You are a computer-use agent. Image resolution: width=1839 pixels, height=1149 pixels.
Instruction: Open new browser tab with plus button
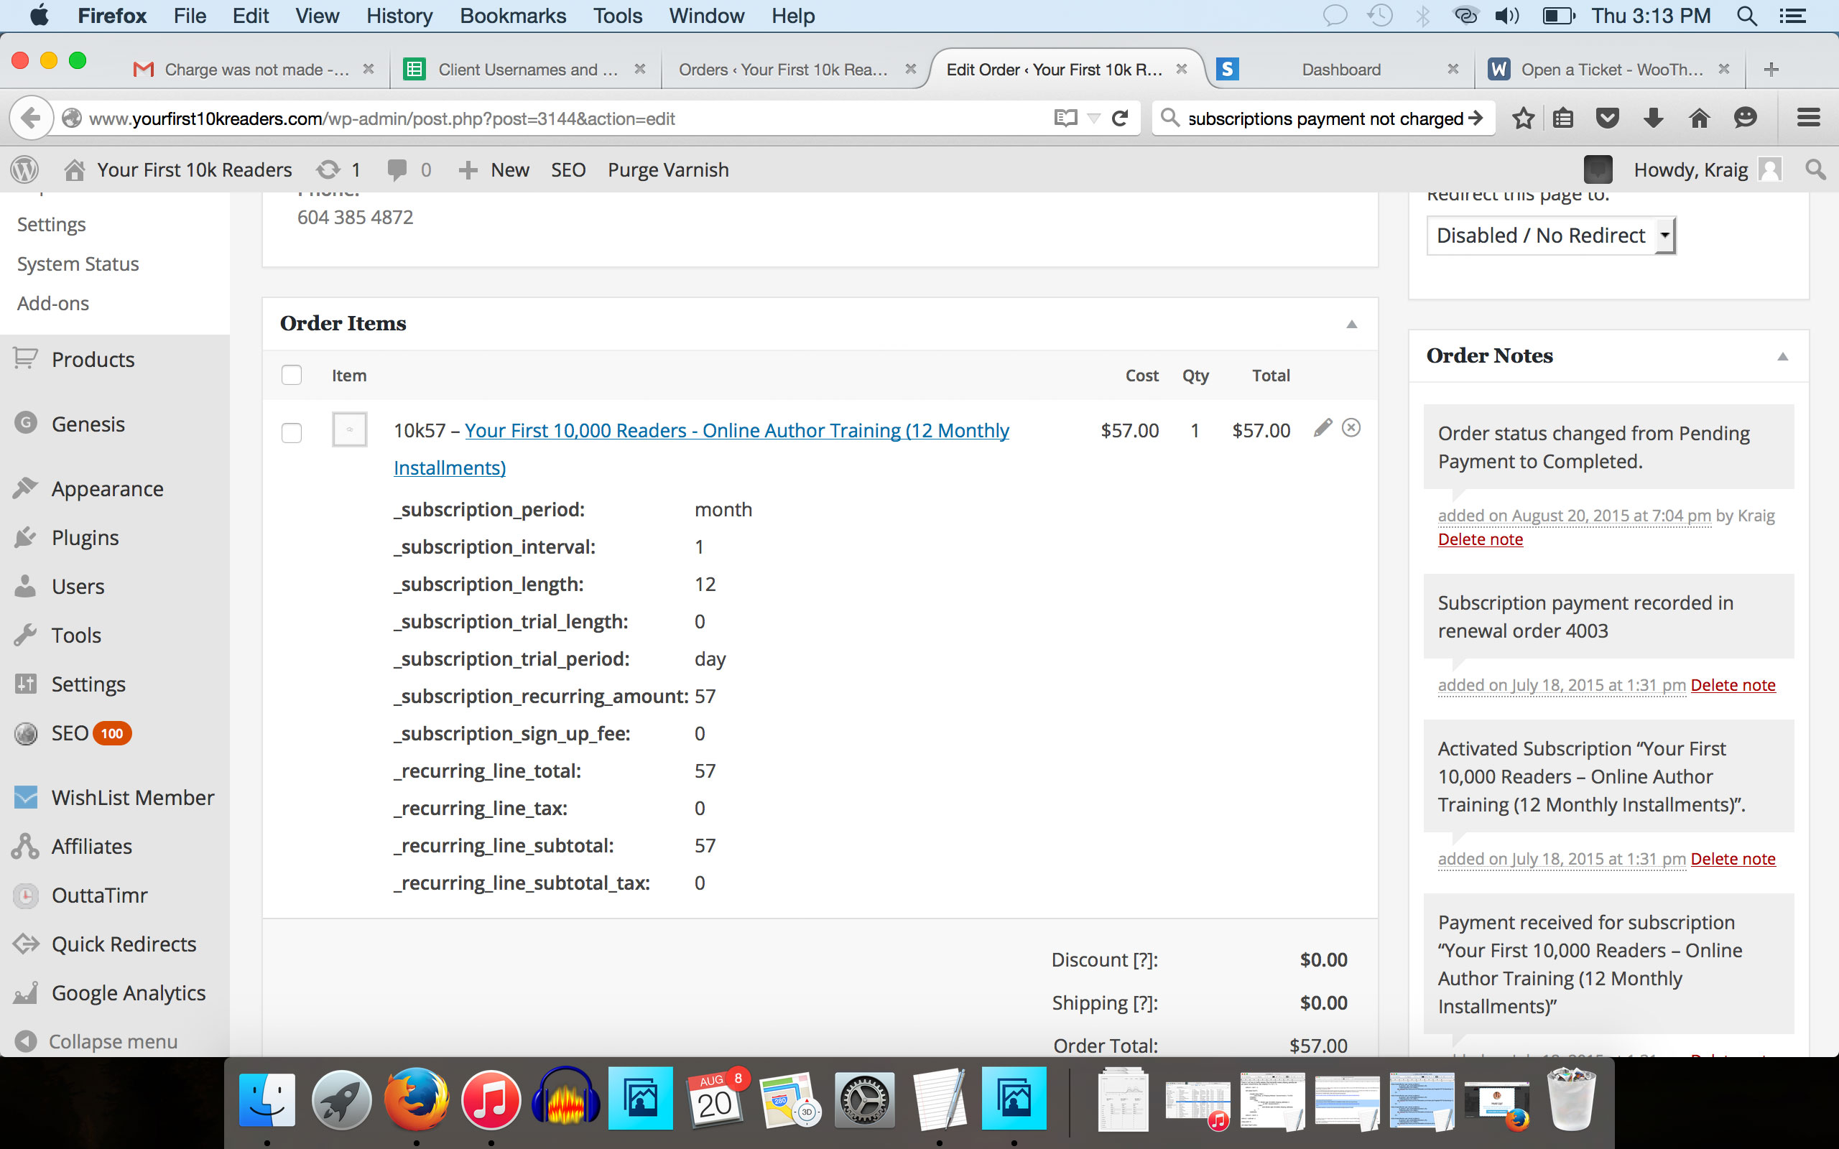pos(1771,69)
